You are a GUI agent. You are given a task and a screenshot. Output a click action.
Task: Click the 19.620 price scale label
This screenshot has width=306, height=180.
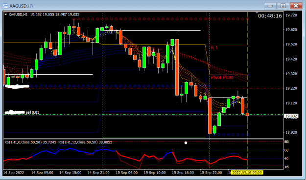291,30
